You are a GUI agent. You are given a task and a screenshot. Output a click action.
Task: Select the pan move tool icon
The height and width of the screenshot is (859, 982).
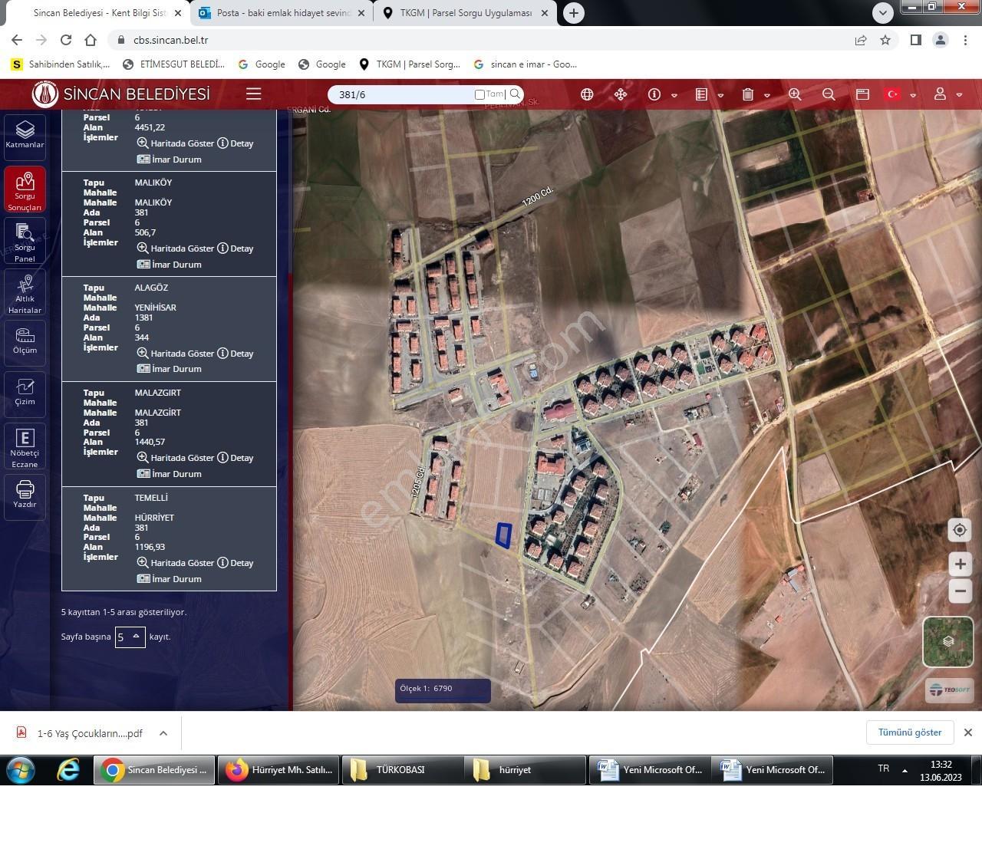coord(621,94)
